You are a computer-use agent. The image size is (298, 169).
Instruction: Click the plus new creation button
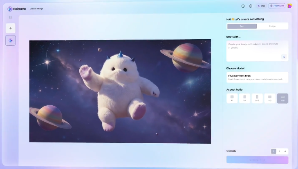click(11, 28)
